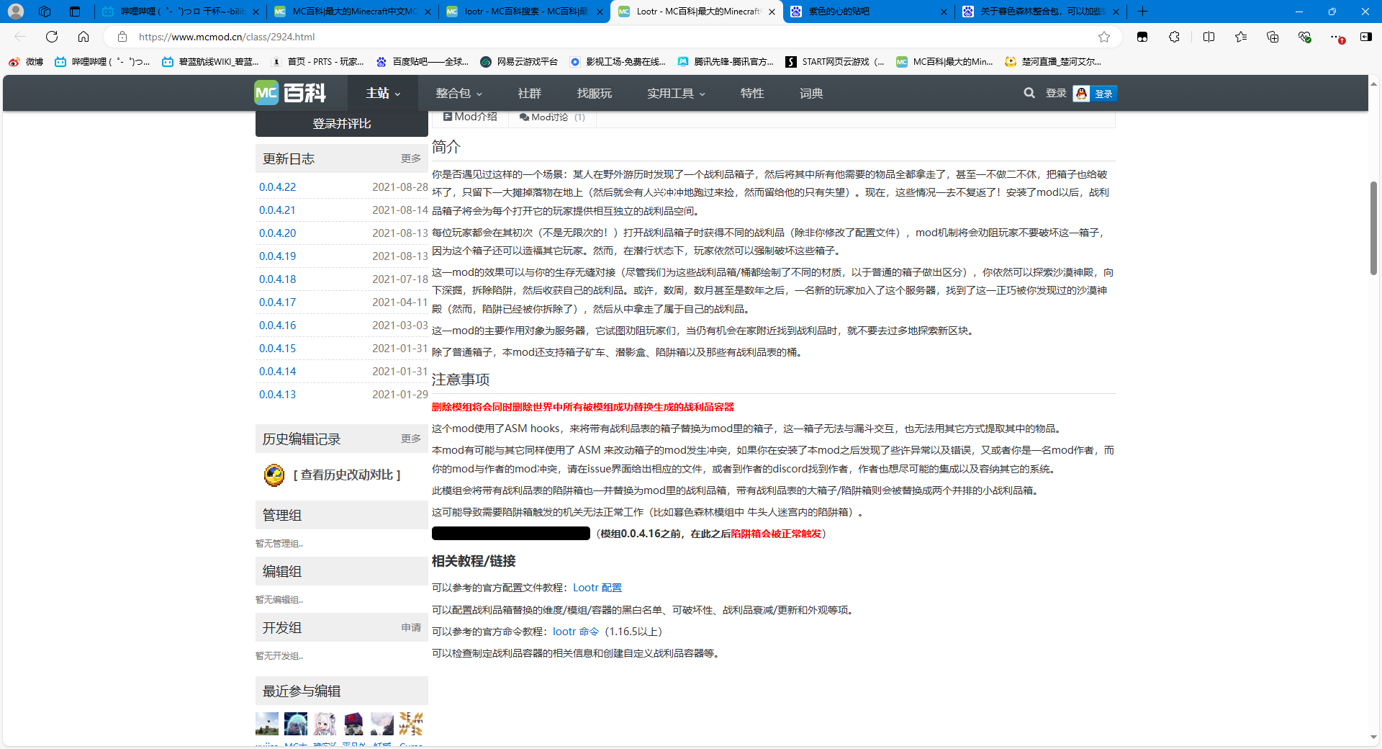Open the 百度贴吧 bookmark
The height and width of the screenshot is (749, 1382).
pos(422,62)
